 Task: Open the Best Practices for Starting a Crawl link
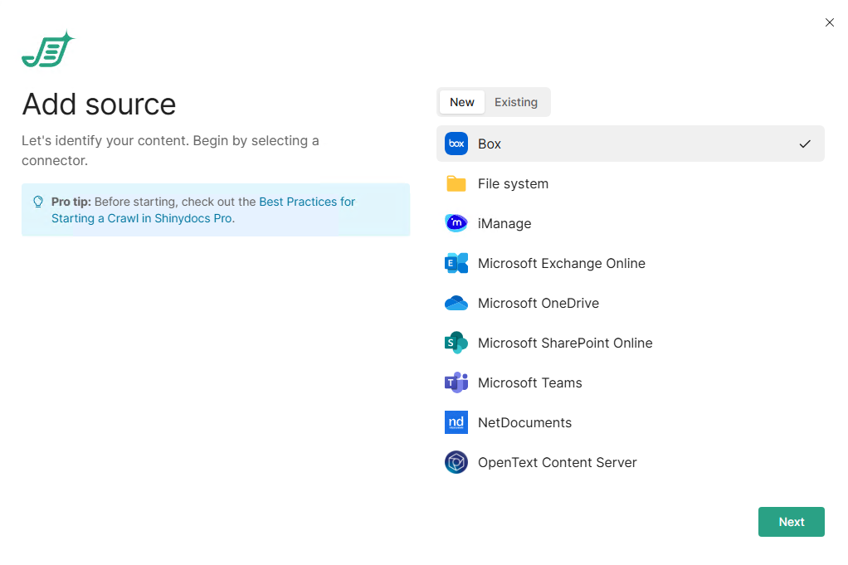point(306,202)
